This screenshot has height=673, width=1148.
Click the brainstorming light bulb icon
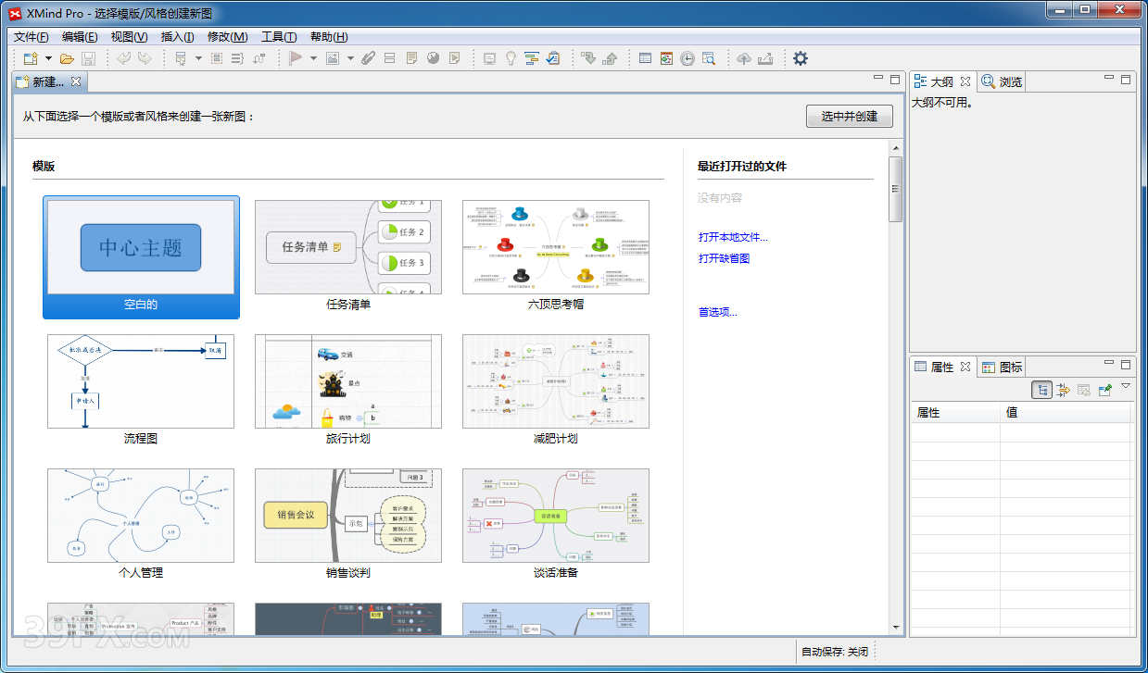click(x=511, y=58)
